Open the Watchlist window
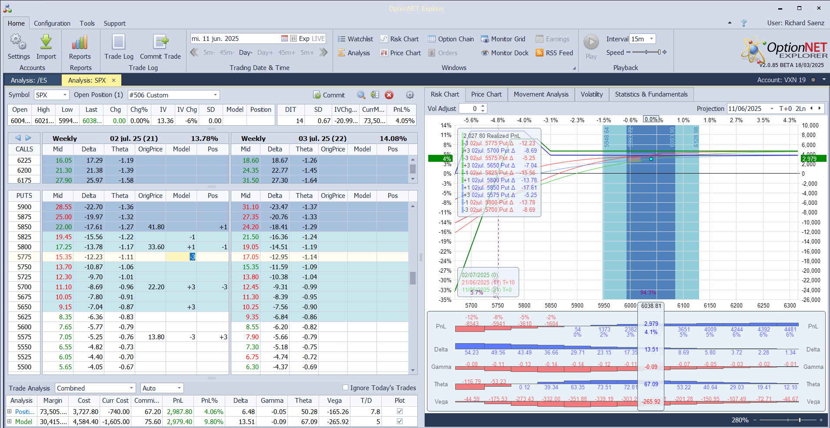 [x=355, y=39]
